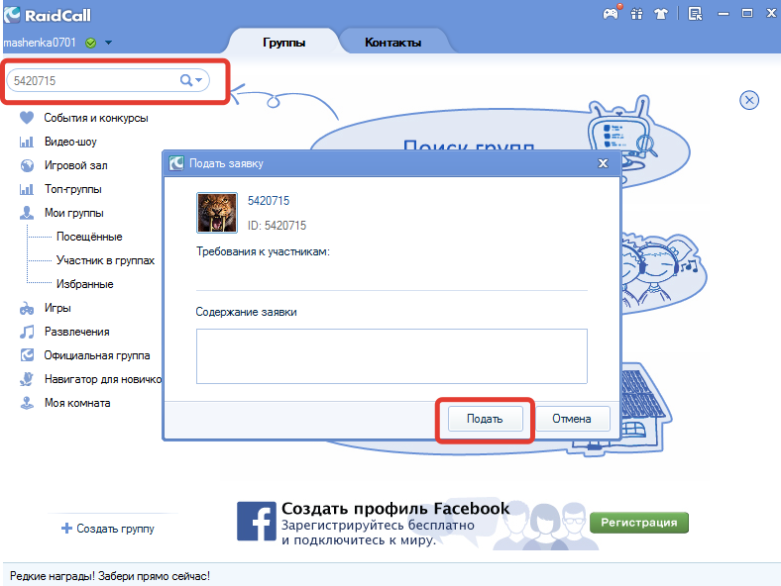Open События и конкурсы heart icon

coord(27,118)
